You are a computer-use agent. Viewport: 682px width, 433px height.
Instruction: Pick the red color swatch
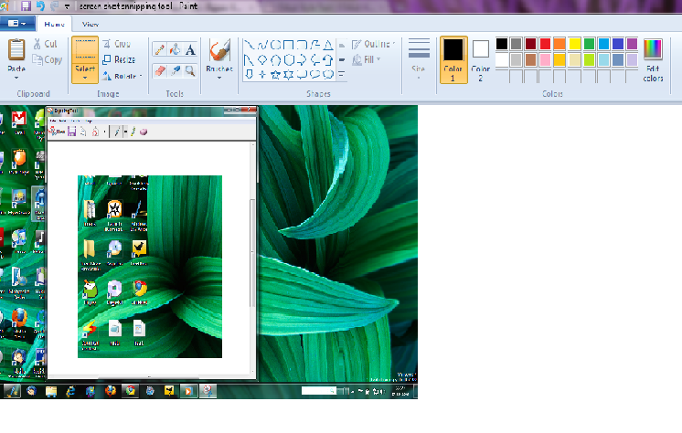tap(546, 44)
